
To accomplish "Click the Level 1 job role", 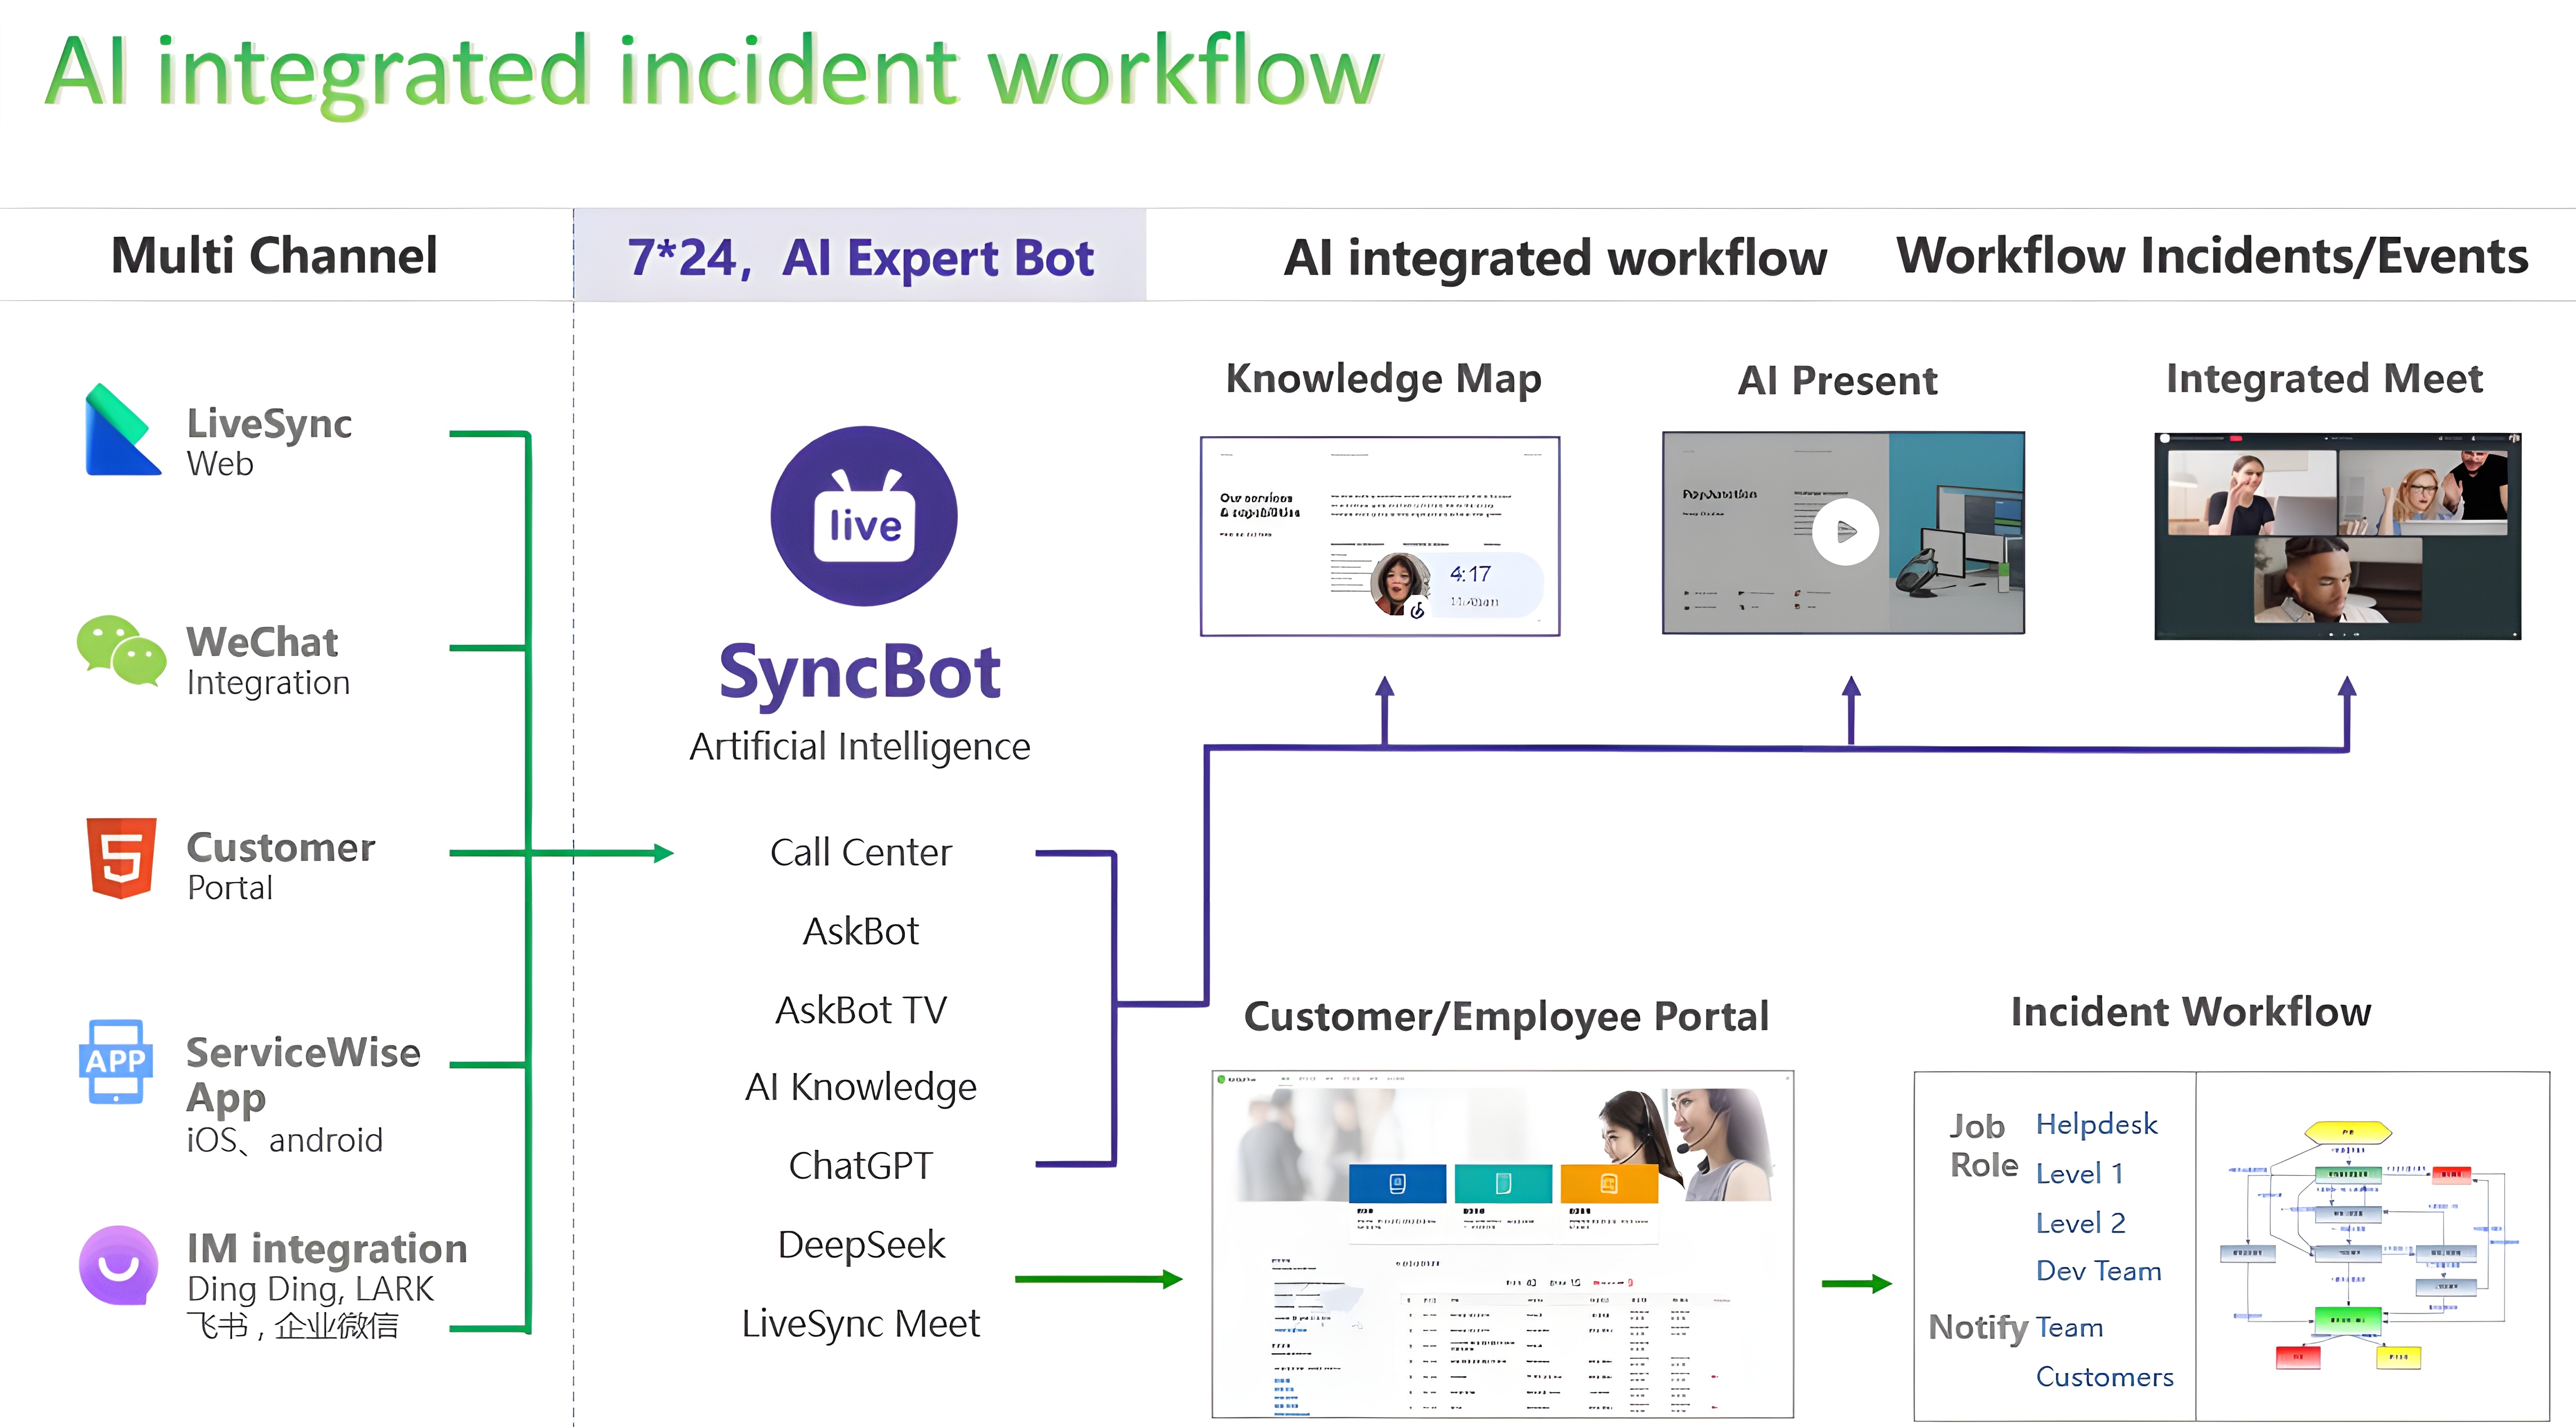I will tap(2079, 1173).
